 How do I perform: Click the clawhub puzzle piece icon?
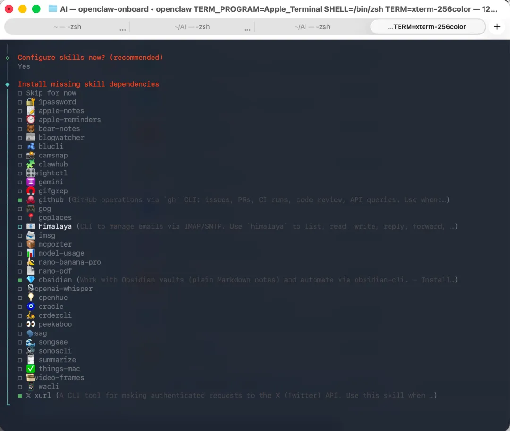pos(31,164)
